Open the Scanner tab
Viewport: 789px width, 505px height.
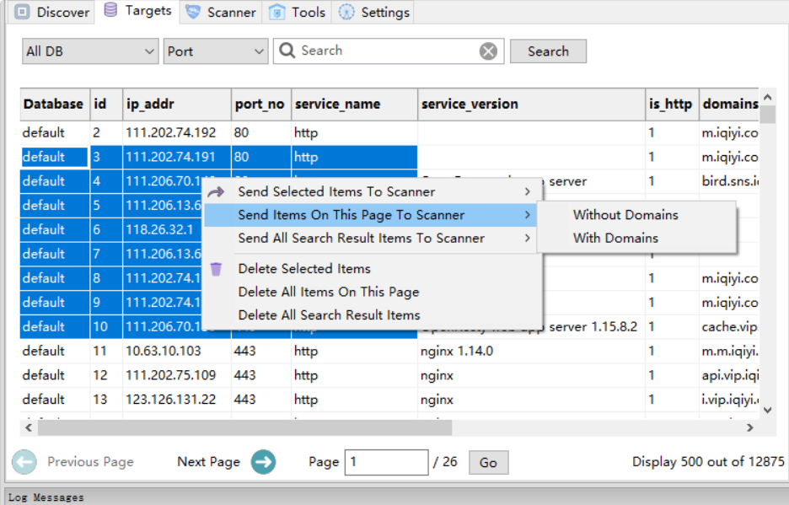(x=220, y=12)
